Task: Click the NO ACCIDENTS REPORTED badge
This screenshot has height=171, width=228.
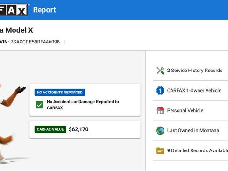Action: coord(60,93)
